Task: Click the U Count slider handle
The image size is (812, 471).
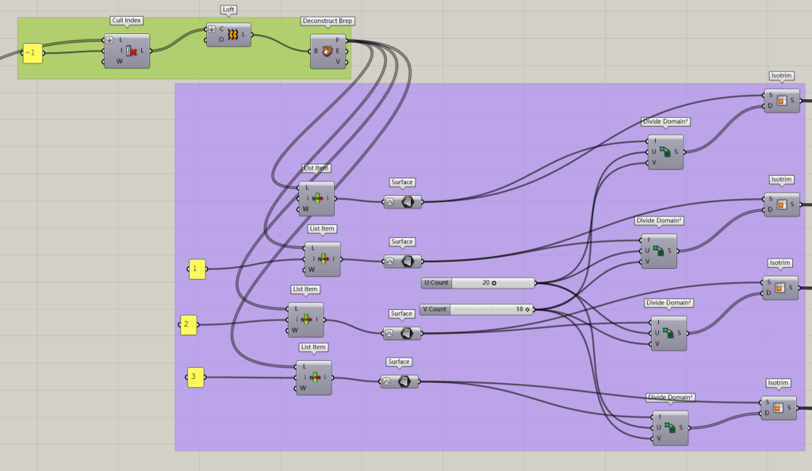Action: click(x=494, y=282)
